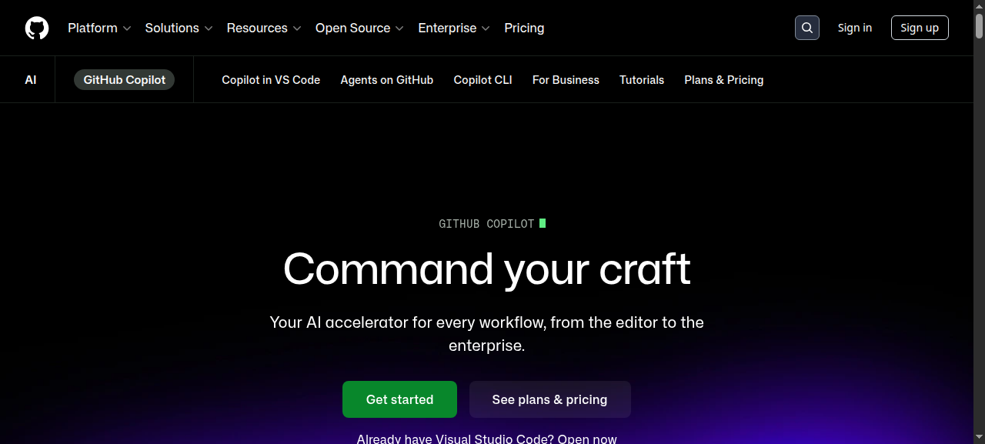Screen dimensions: 985x444
Task: Open the Tutorials tab
Action: [642, 80]
